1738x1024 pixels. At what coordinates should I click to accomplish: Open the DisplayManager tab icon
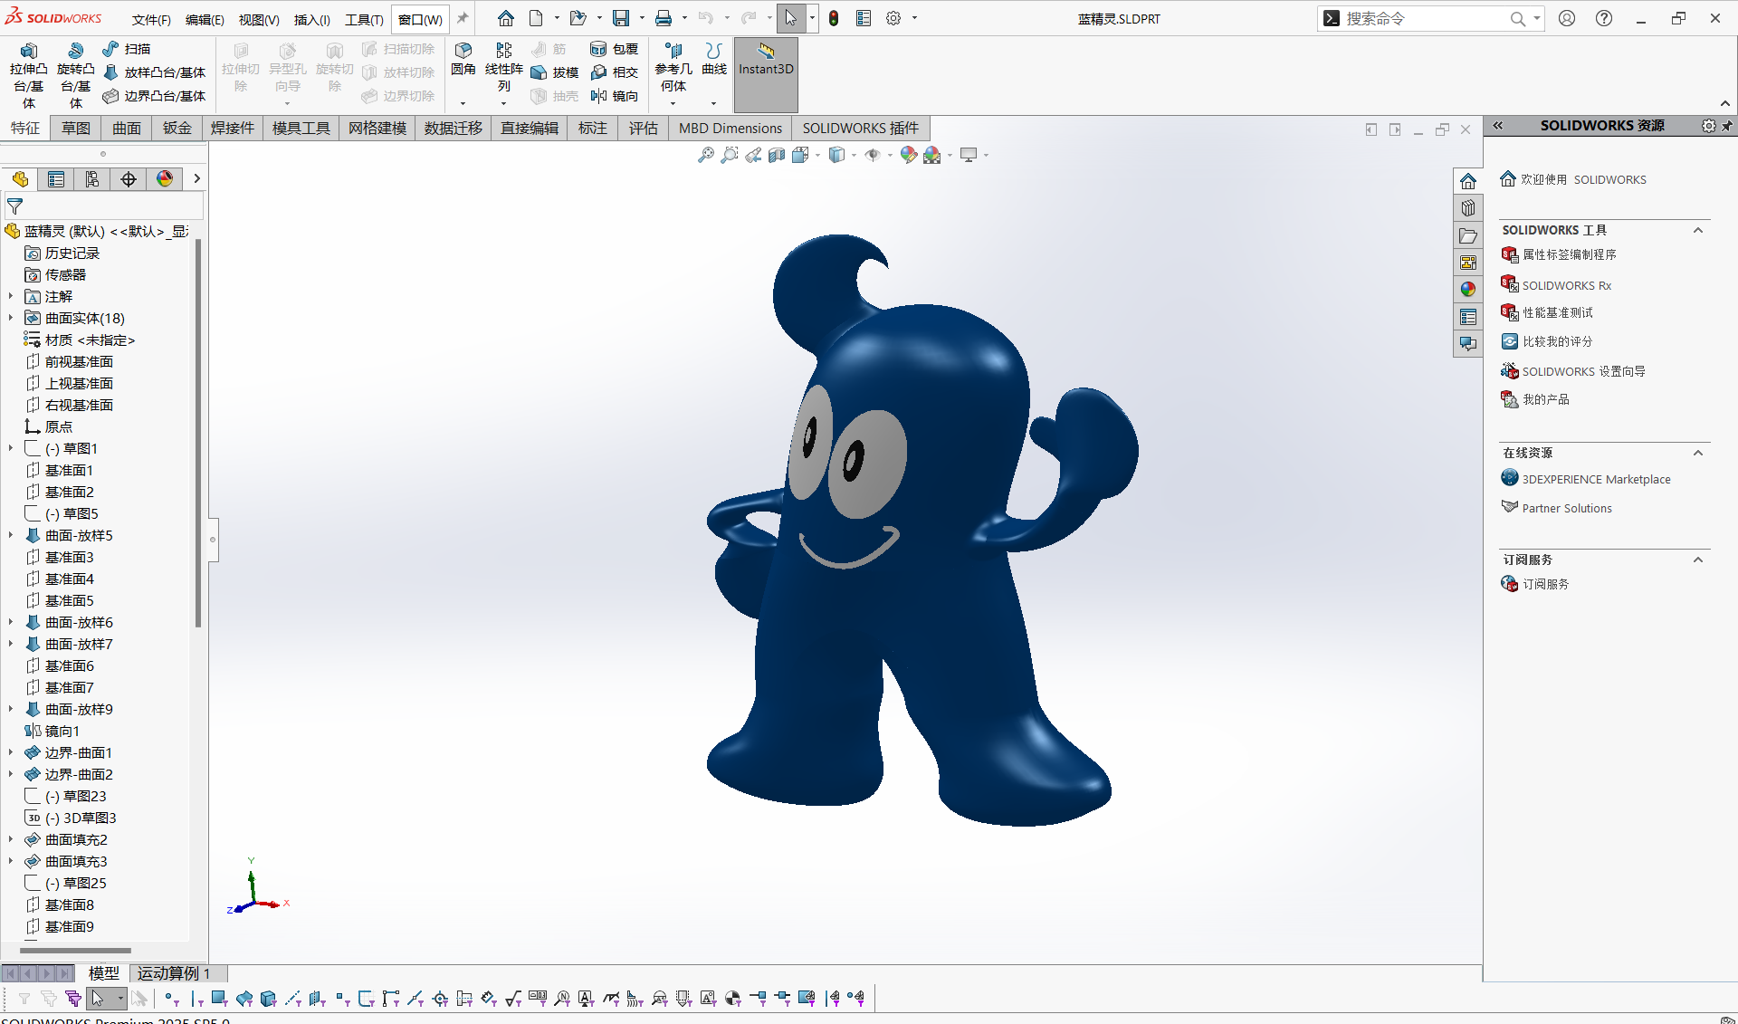click(x=165, y=179)
